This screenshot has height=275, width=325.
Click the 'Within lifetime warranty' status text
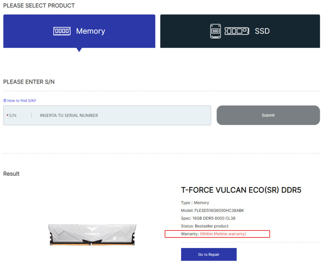click(223, 234)
